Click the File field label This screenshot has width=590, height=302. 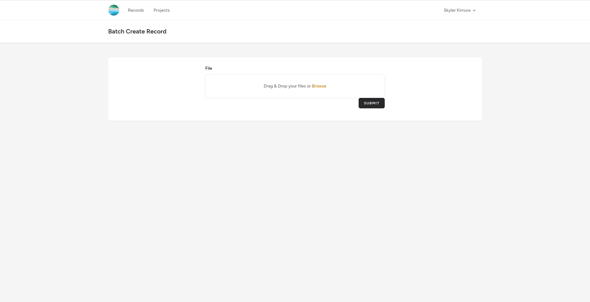[209, 68]
